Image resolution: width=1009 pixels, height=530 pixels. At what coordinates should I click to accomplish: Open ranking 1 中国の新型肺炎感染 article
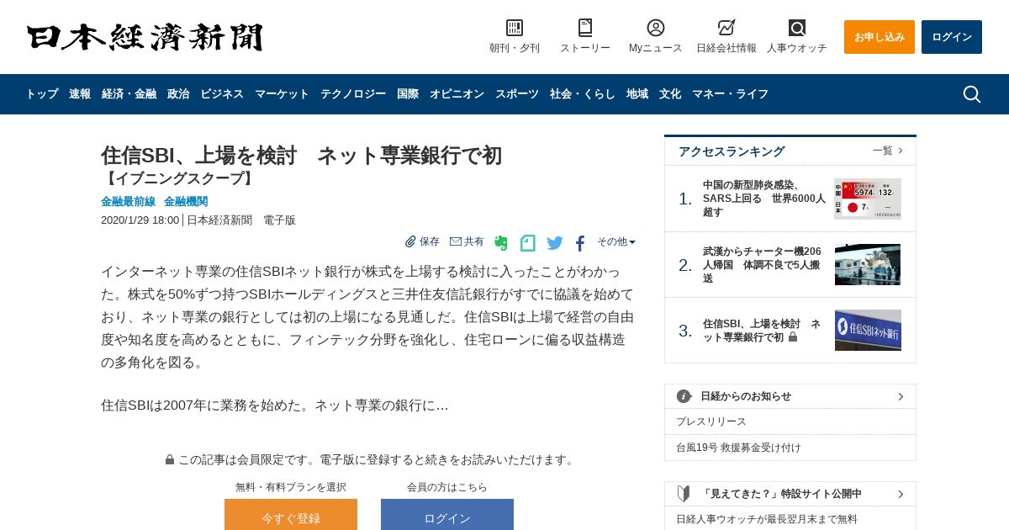coord(764,199)
